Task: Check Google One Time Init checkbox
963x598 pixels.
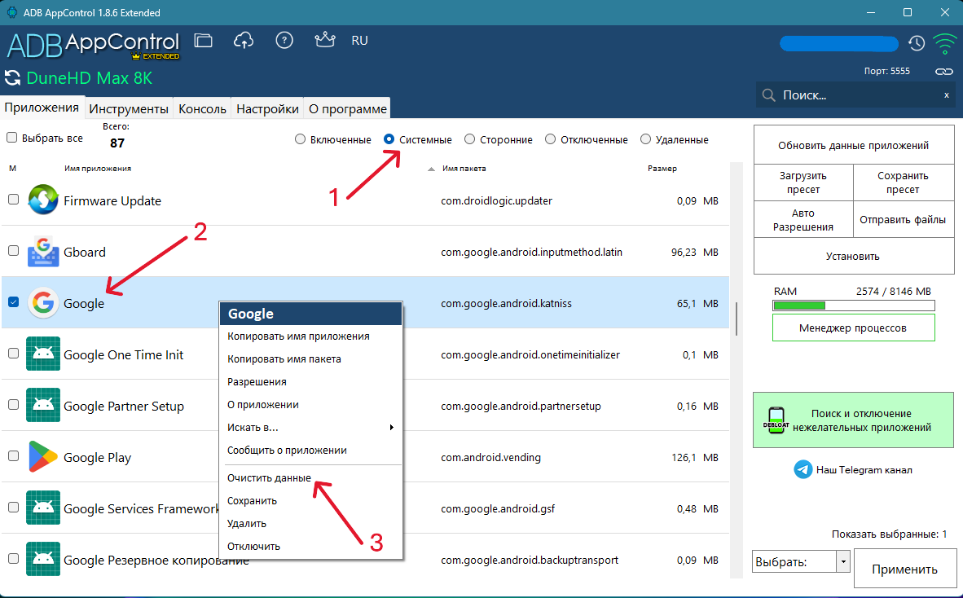Action: [13, 353]
